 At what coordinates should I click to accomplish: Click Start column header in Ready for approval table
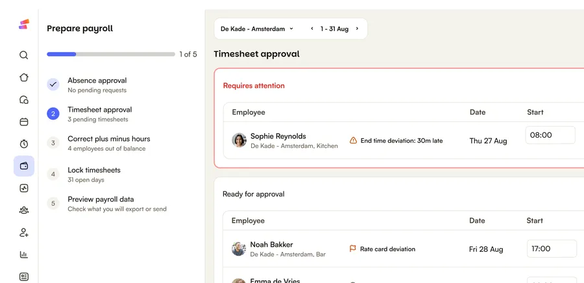point(535,221)
